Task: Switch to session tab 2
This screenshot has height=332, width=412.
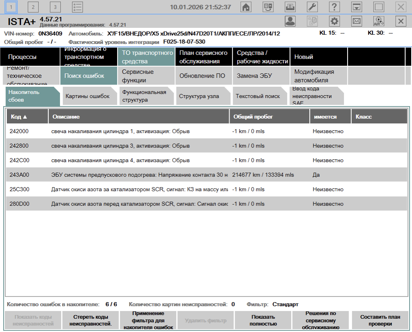Action: pyautogui.click(x=33, y=7)
